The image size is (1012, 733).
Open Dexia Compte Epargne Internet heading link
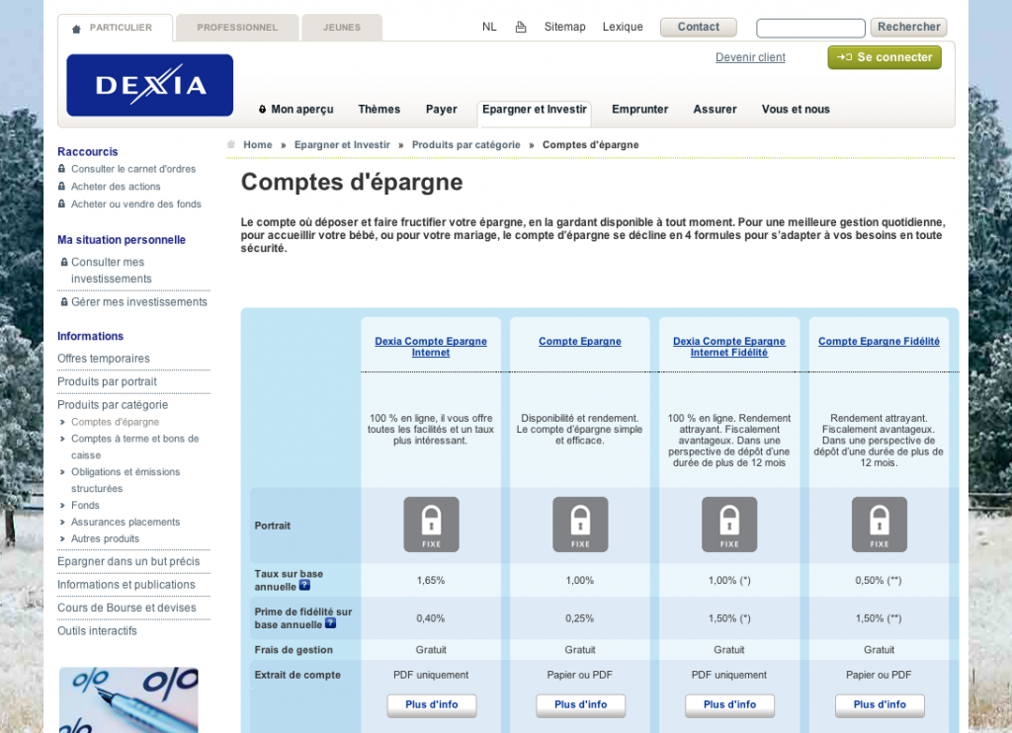pyautogui.click(x=431, y=347)
